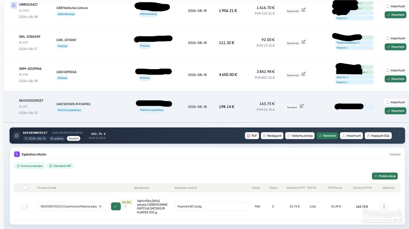Viewport: 409px width, 229px height.
Task: Click the 1 eilutės line count label
Action: coord(395,154)
